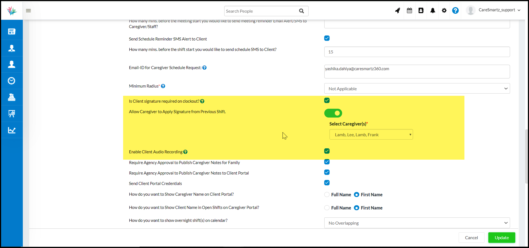Open the calendar icon in header
Viewport: 529px width, 248px height.
409,10
